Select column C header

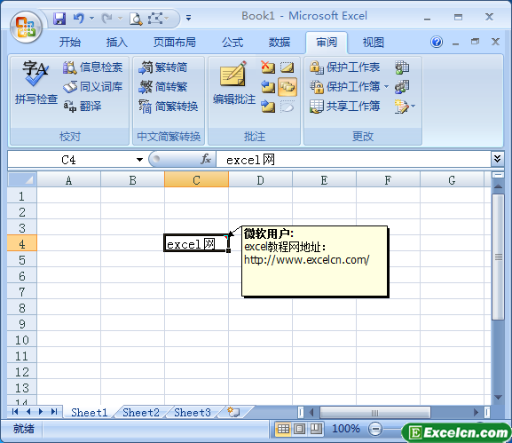pos(196,179)
